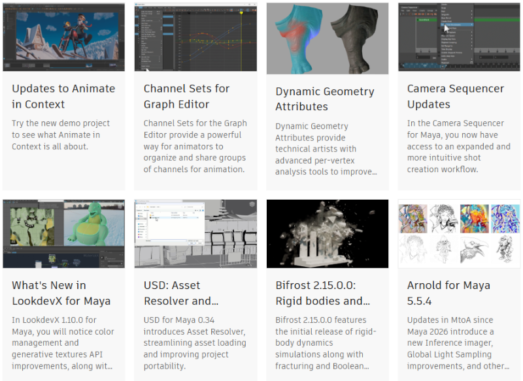Click the USD Asset Resolver thumbnail image
The image size is (523, 381).
pyautogui.click(x=195, y=234)
